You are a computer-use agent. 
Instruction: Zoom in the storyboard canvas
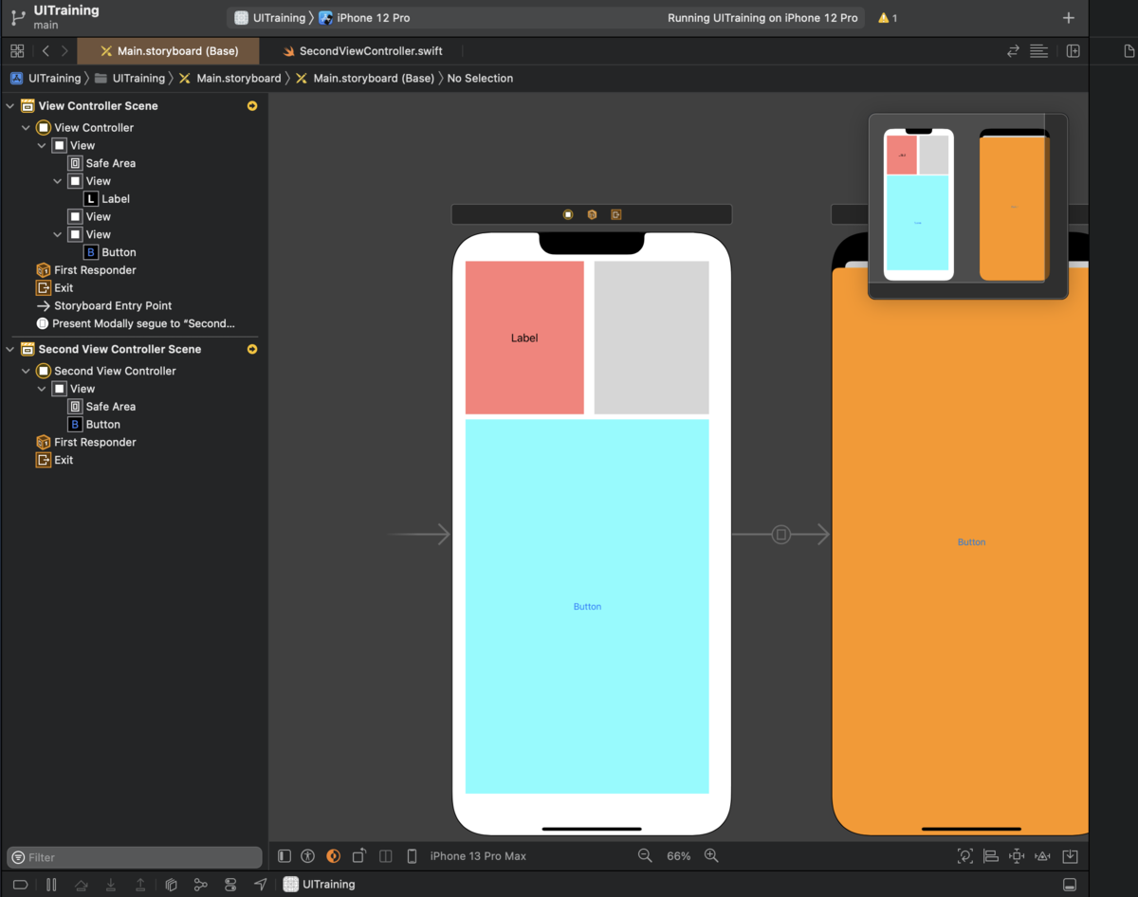pos(711,856)
